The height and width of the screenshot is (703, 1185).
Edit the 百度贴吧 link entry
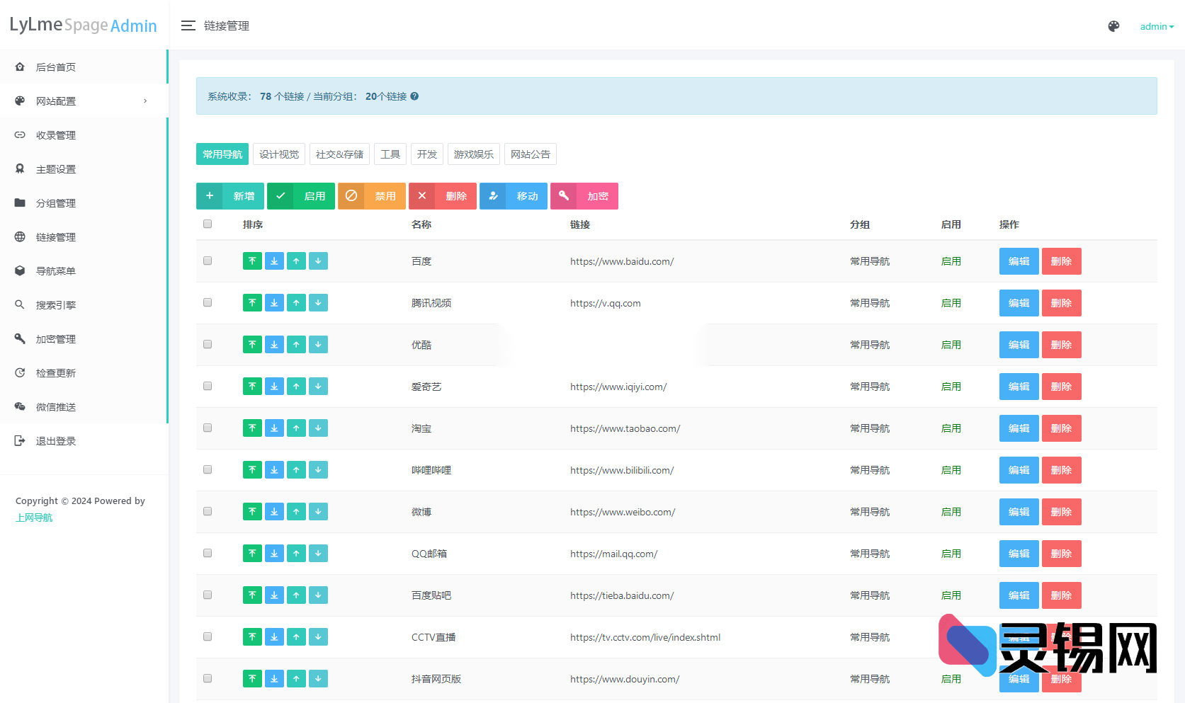point(1019,595)
